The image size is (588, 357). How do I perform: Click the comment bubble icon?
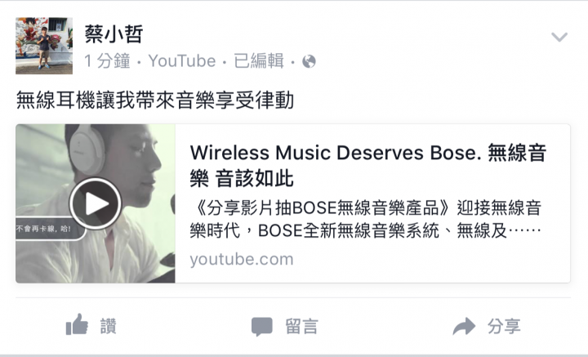point(262,327)
